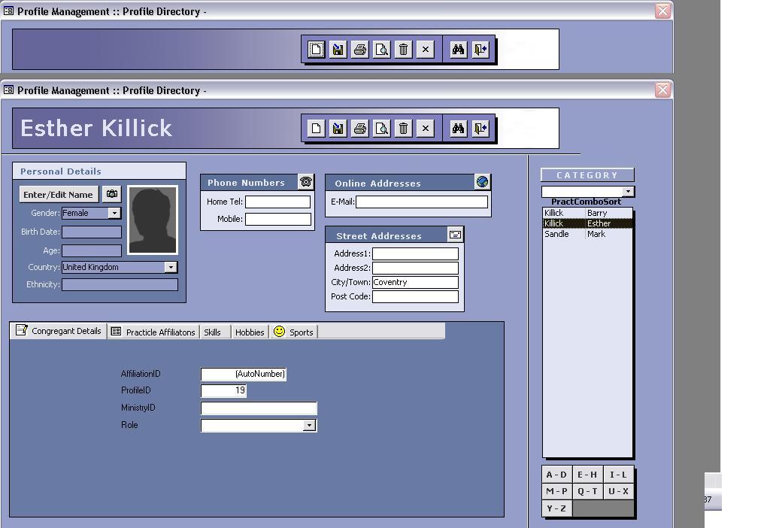Switch to Skills tab
This screenshot has width=770, height=528.
point(215,332)
